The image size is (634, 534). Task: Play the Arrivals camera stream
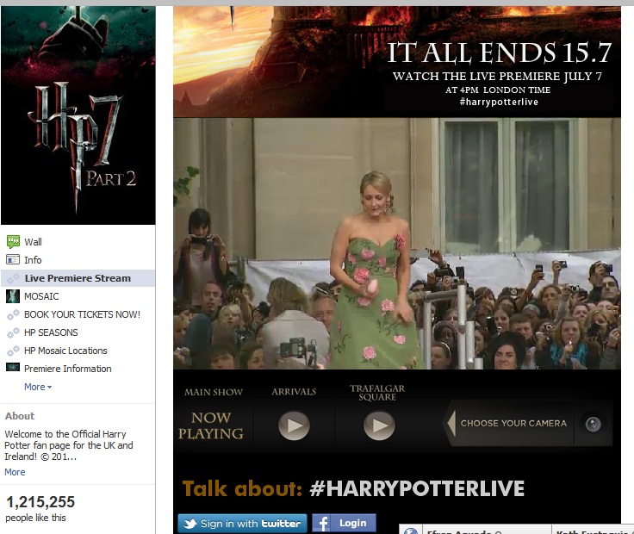click(x=294, y=425)
